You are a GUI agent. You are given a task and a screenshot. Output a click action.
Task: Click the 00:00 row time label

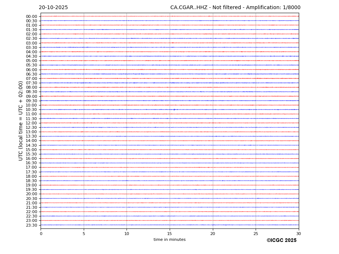click(31, 16)
